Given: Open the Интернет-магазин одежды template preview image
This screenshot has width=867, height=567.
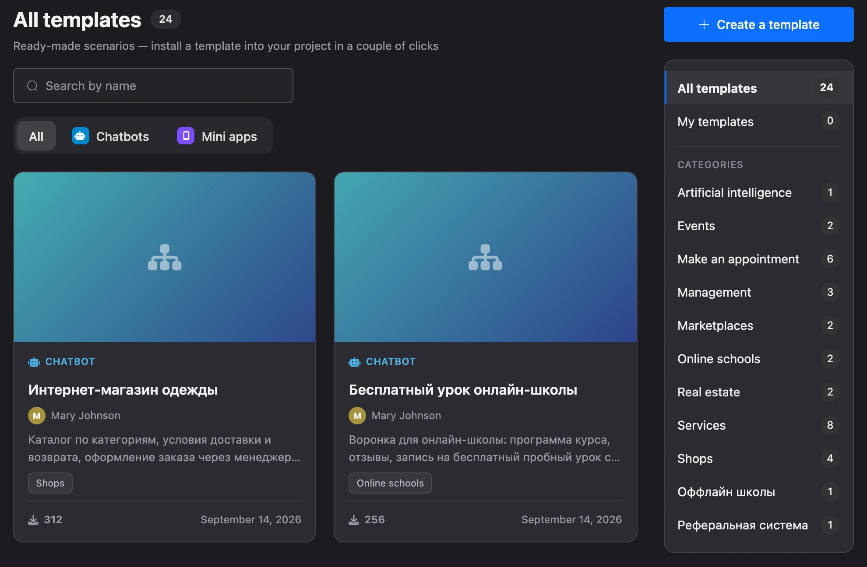Looking at the screenshot, I should (x=165, y=257).
